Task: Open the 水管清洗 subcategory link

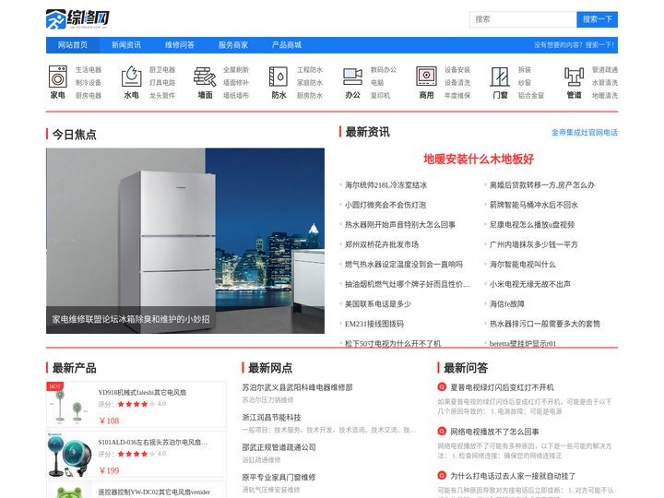Action: tap(605, 83)
